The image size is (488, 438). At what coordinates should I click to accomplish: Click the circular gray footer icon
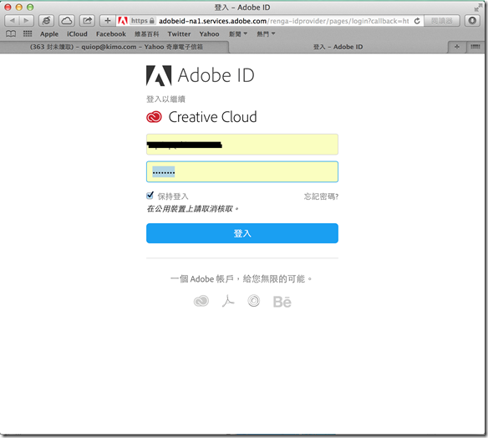click(x=254, y=301)
